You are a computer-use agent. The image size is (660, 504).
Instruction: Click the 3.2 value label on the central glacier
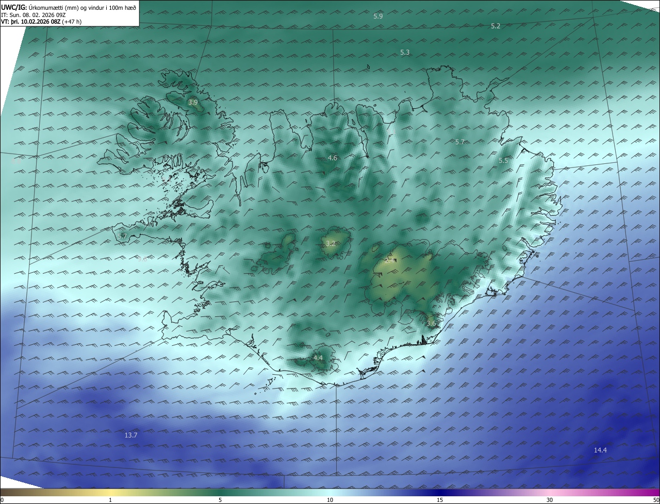point(331,244)
